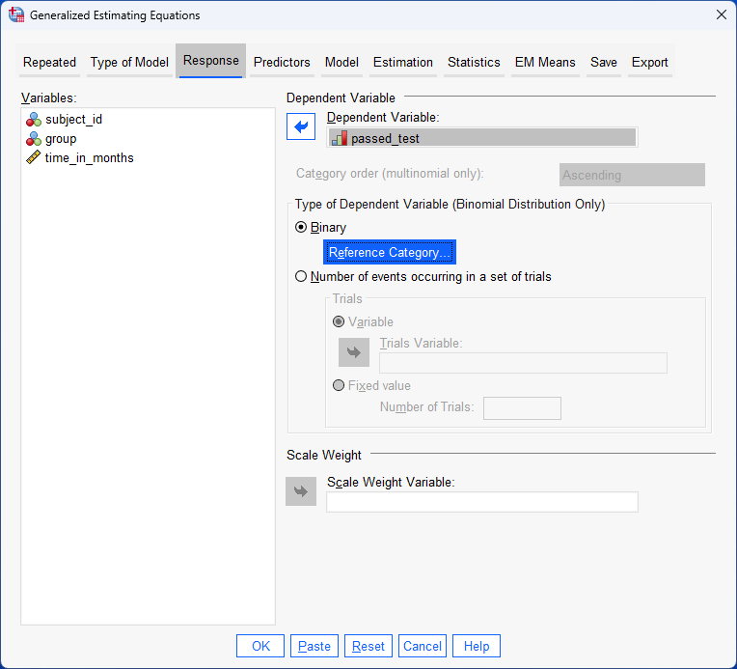The height and width of the screenshot is (669, 737).
Task: Open the Statistics tab
Action: point(474,62)
